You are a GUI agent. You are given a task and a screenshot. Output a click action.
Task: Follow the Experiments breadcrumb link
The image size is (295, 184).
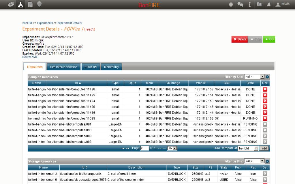point(45,23)
